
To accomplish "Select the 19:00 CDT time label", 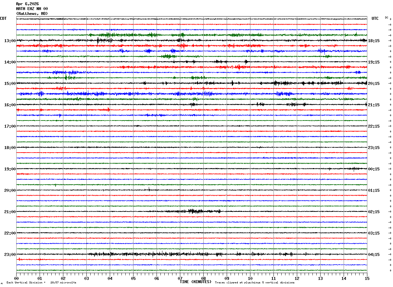I will (x=10, y=169).
